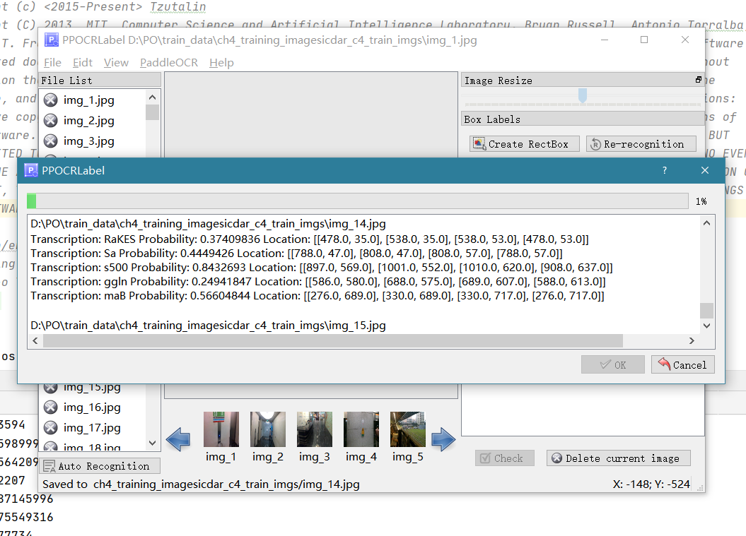Viewport: 746px width, 536px height.
Task: Open the File menu
Action: click(x=52, y=63)
